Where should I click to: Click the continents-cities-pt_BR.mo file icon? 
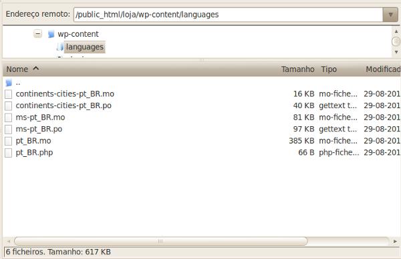pos(9,94)
